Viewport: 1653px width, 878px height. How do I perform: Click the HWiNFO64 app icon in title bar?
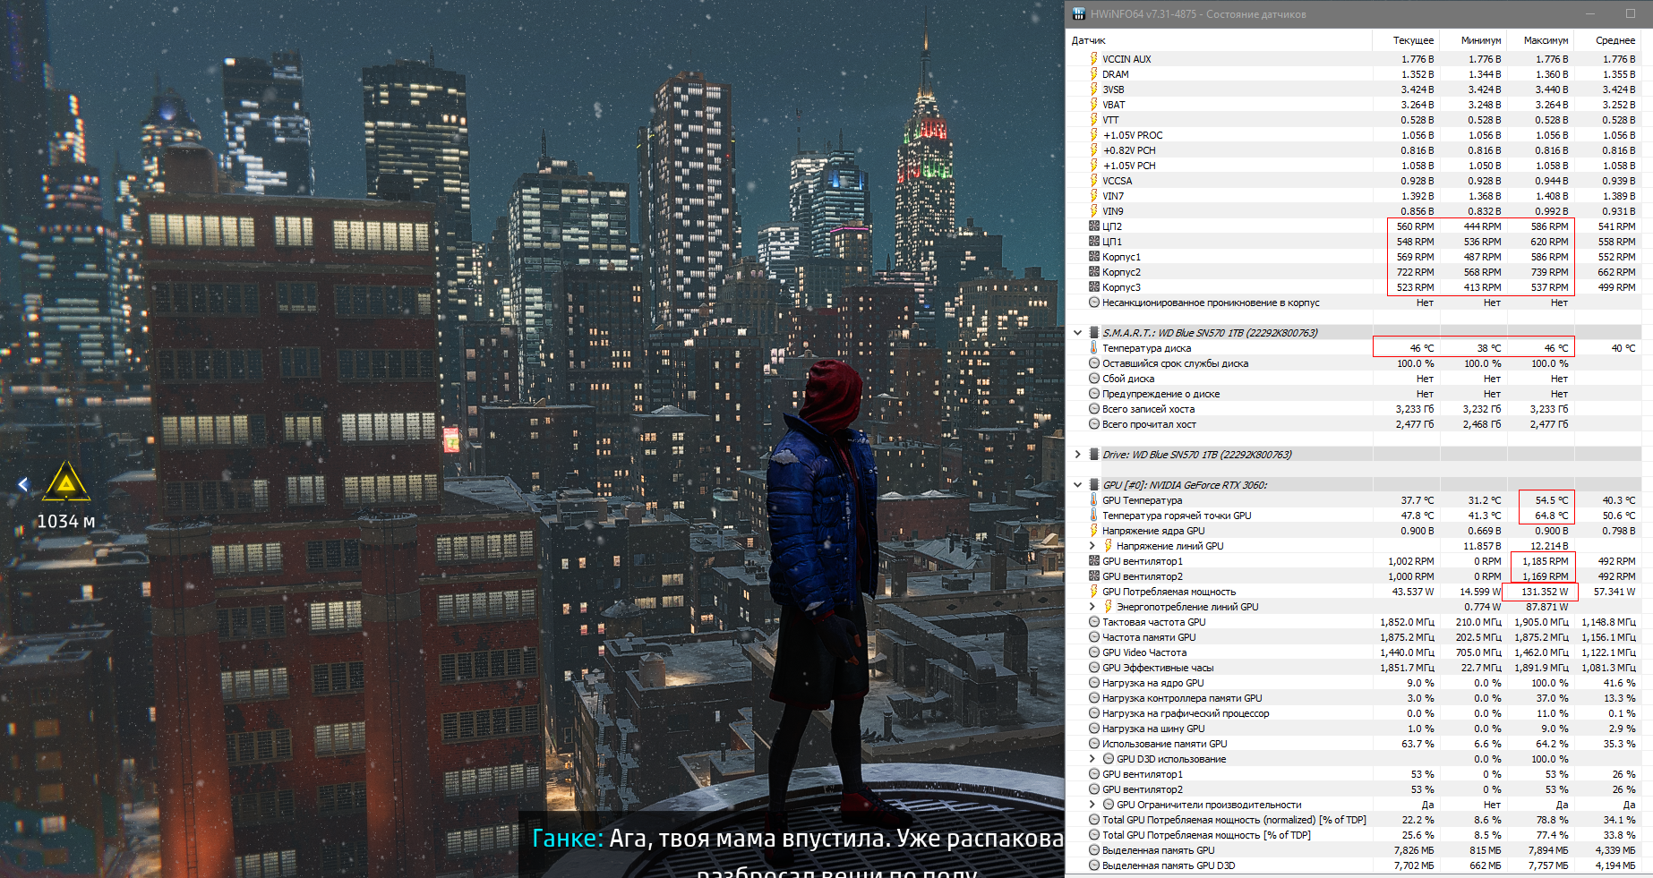(x=1079, y=13)
